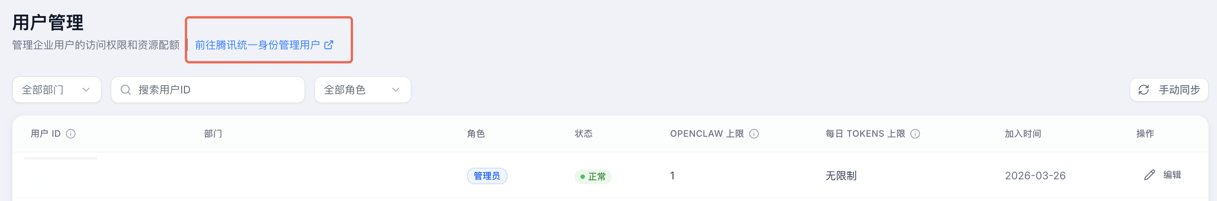The width and height of the screenshot is (1217, 201).
Task: Expand chevron arrow on 全部角色 filter
Action: [x=395, y=90]
